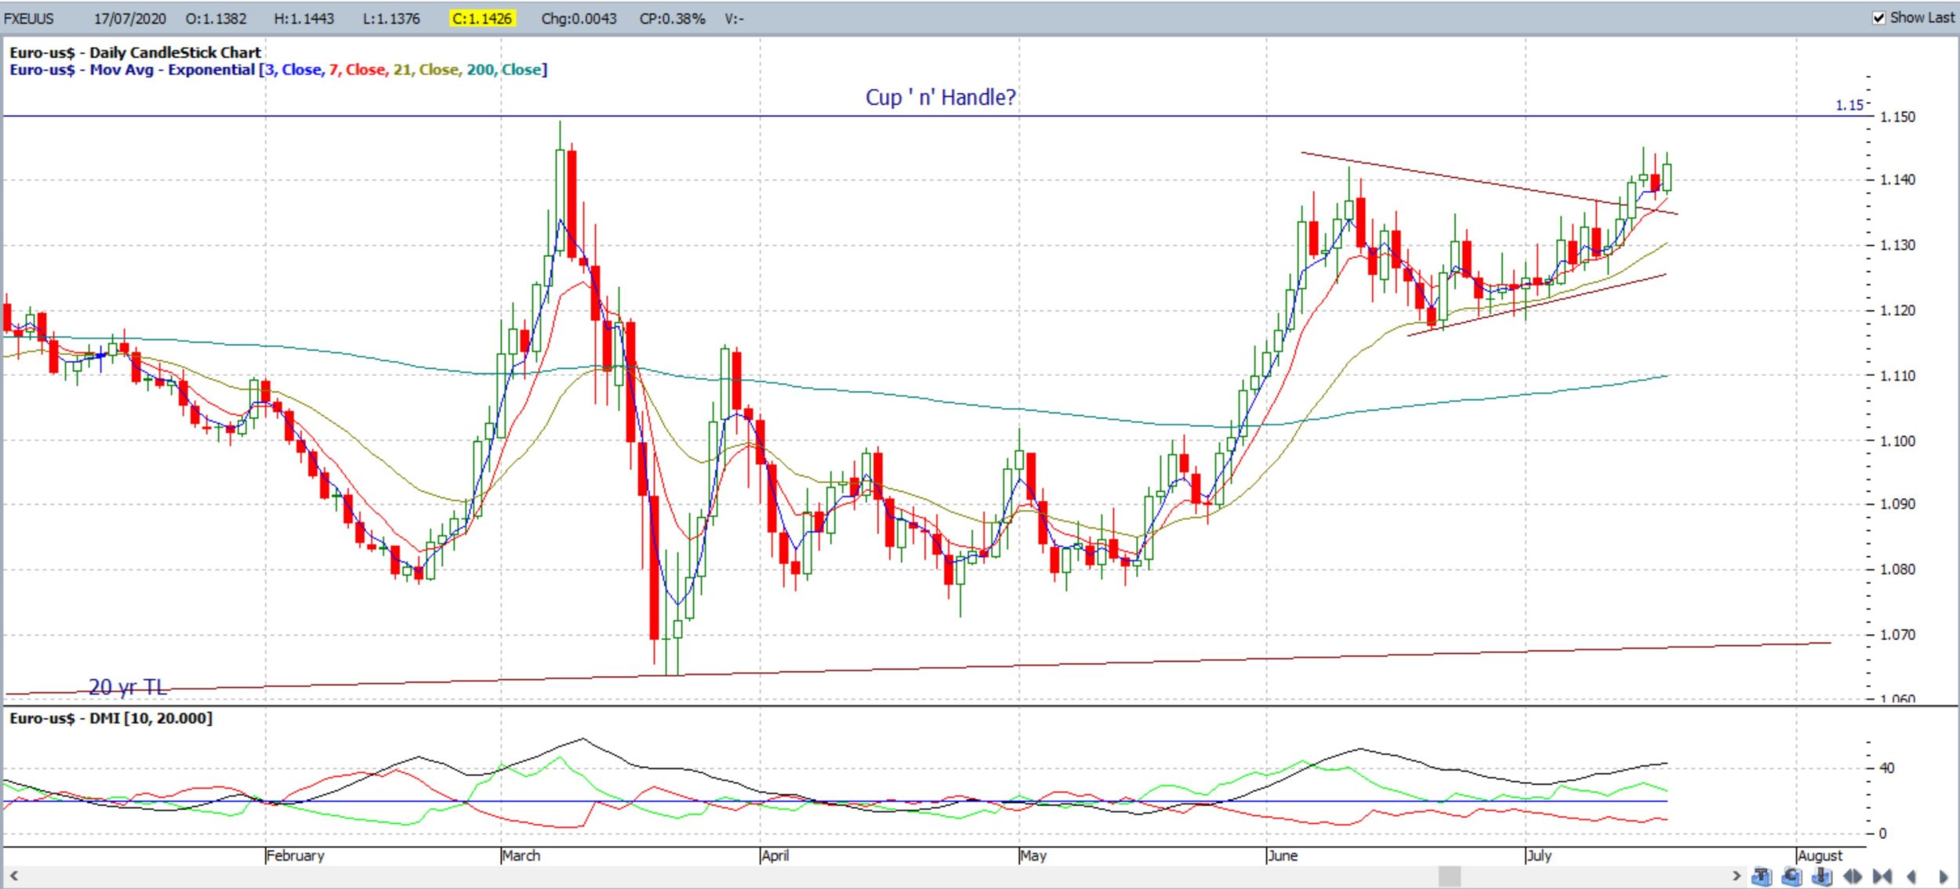This screenshot has width=1960, height=889.
Task: Click the expand chart horizontally icon
Action: [x=1853, y=876]
